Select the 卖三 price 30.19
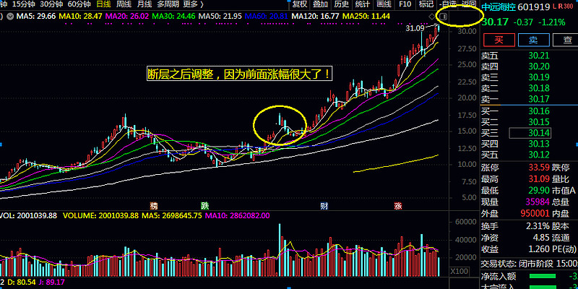Screen dimensions: 578x289 coord(539,77)
